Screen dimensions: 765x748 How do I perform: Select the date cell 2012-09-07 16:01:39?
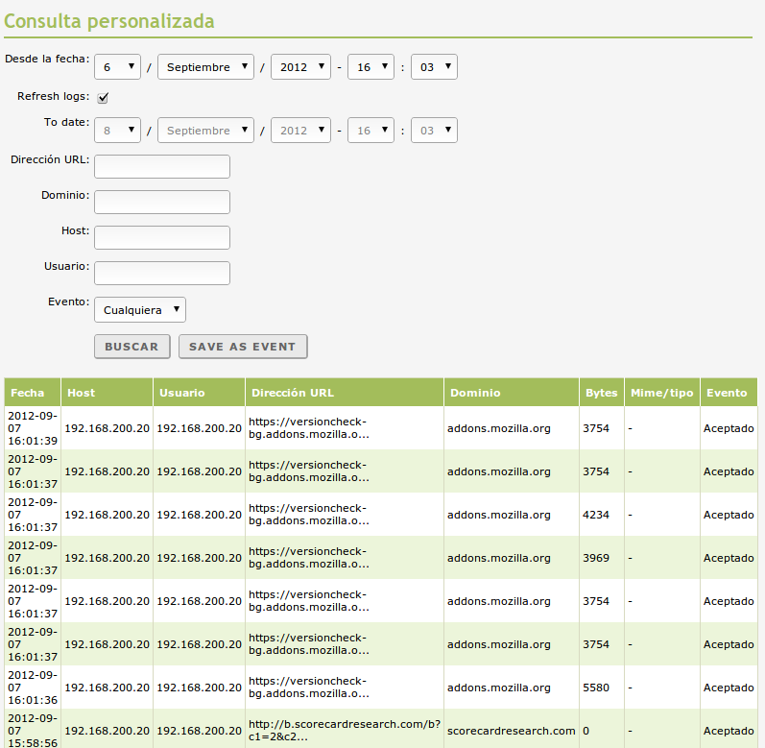[x=33, y=428]
